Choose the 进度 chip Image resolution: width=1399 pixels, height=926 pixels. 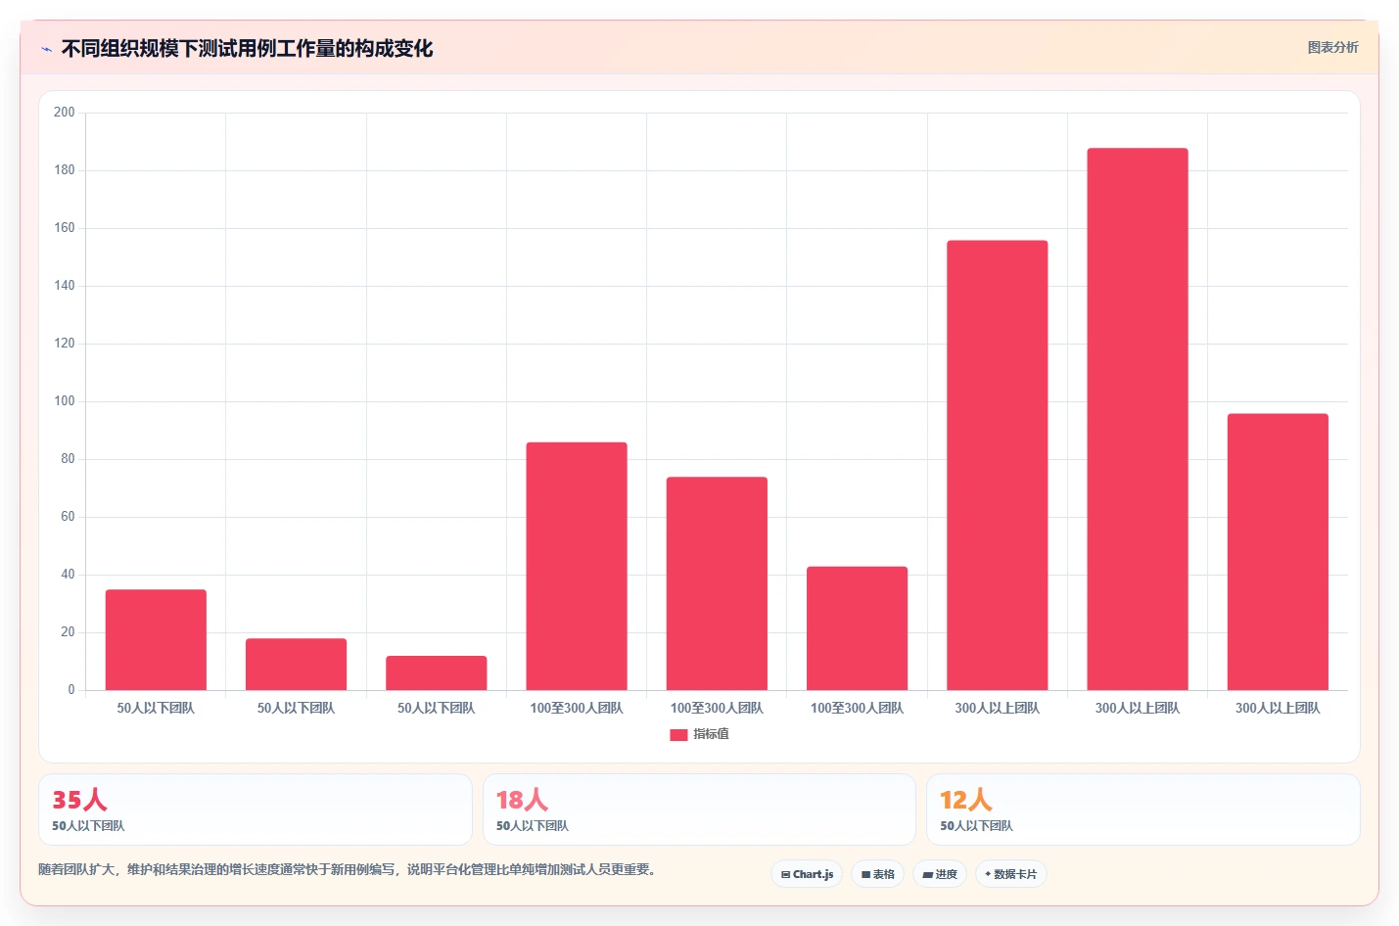940,874
